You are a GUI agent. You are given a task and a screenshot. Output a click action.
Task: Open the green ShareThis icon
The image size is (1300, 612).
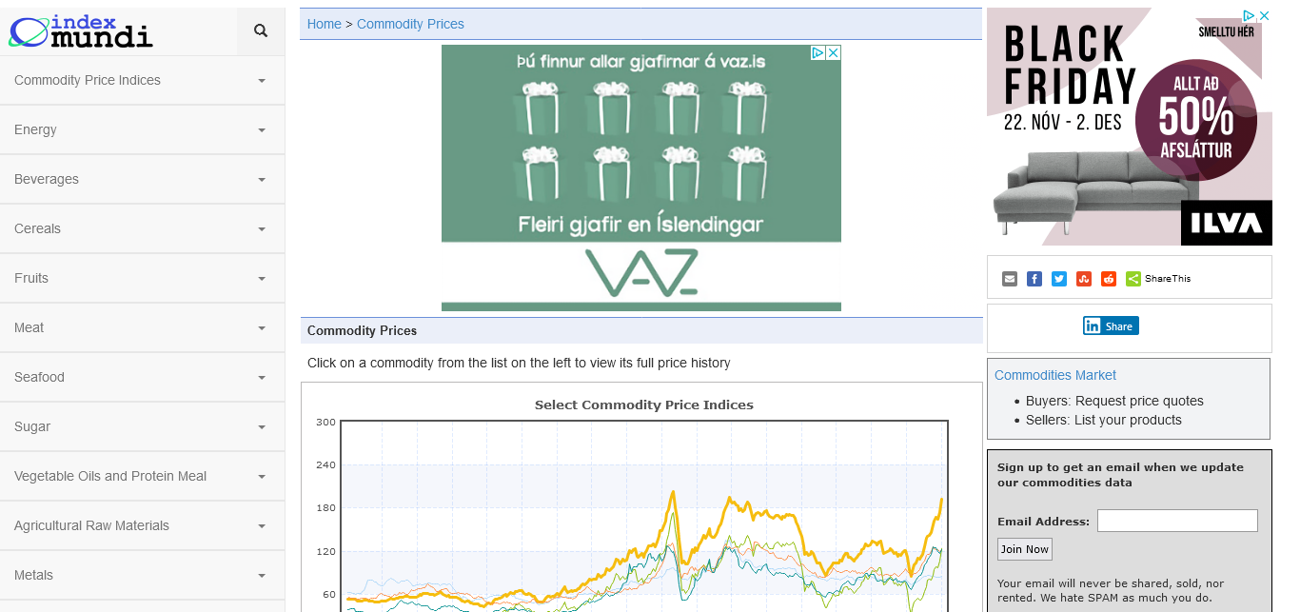pos(1133,279)
